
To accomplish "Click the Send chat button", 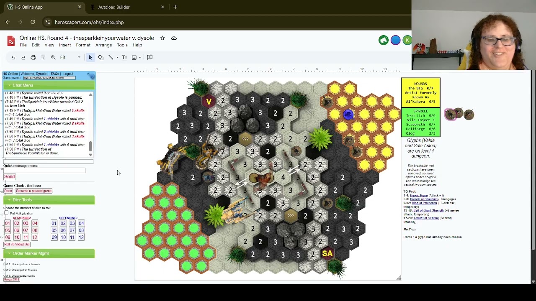I will pyautogui.click(x=9, y=177).
